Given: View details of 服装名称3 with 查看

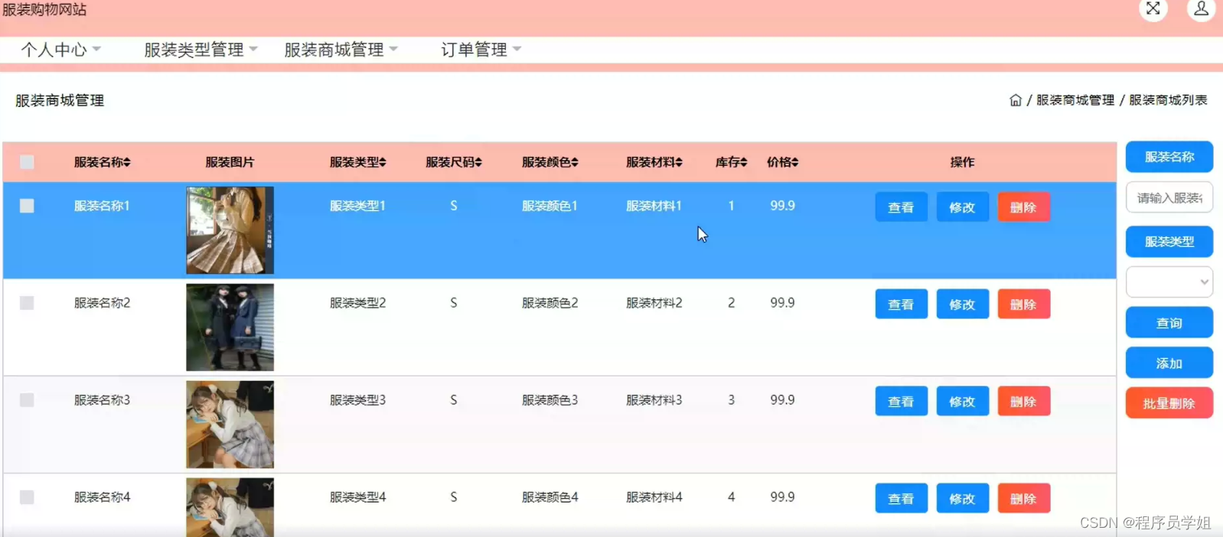Looking at the screenshot, I should click(x=901, y=402).
